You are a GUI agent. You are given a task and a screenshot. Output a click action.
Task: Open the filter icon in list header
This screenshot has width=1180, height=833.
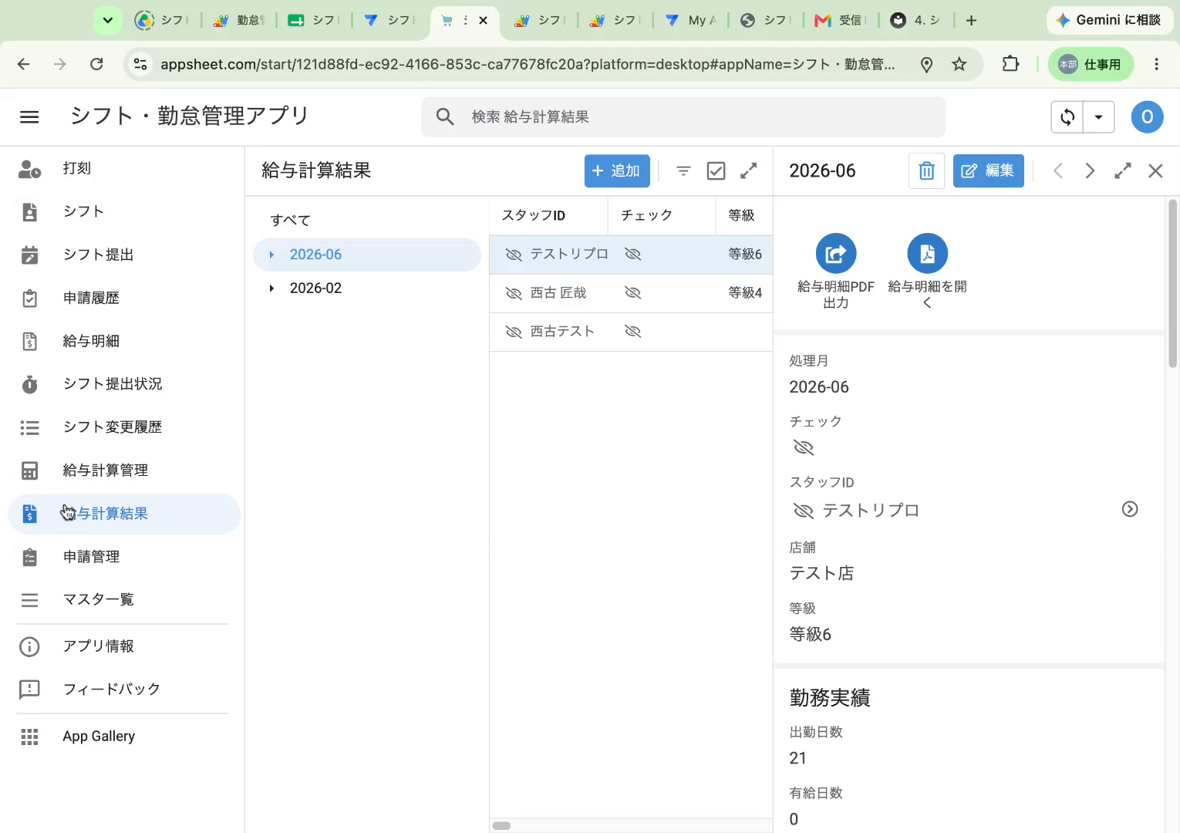pyautogui.click(x=683, y=170)
